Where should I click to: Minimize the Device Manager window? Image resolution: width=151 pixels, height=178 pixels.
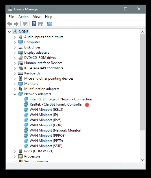(x=113, y=9)
